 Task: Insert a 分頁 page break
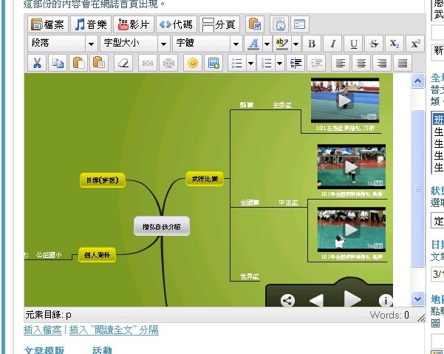point(219,24)
